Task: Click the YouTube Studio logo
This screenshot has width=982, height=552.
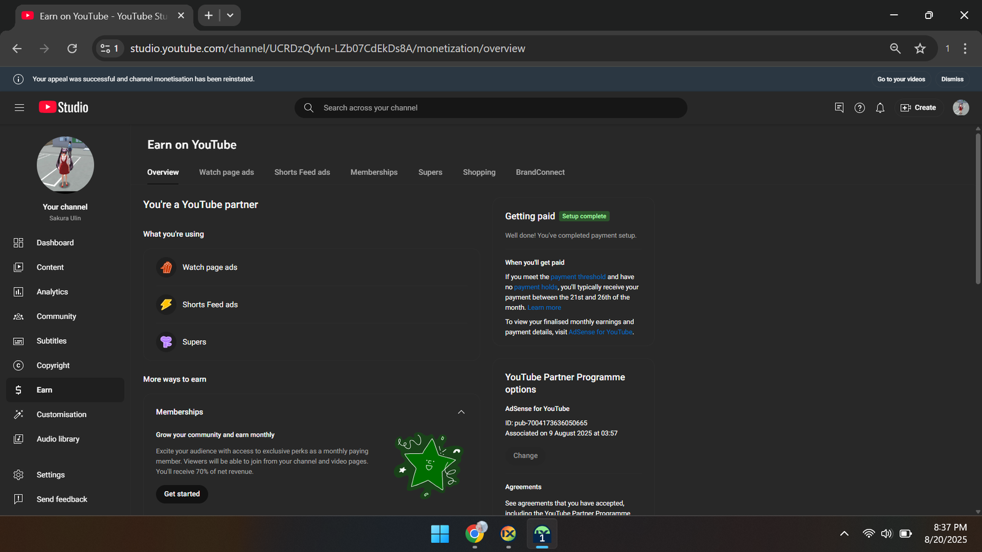Action: click(64, 107)
